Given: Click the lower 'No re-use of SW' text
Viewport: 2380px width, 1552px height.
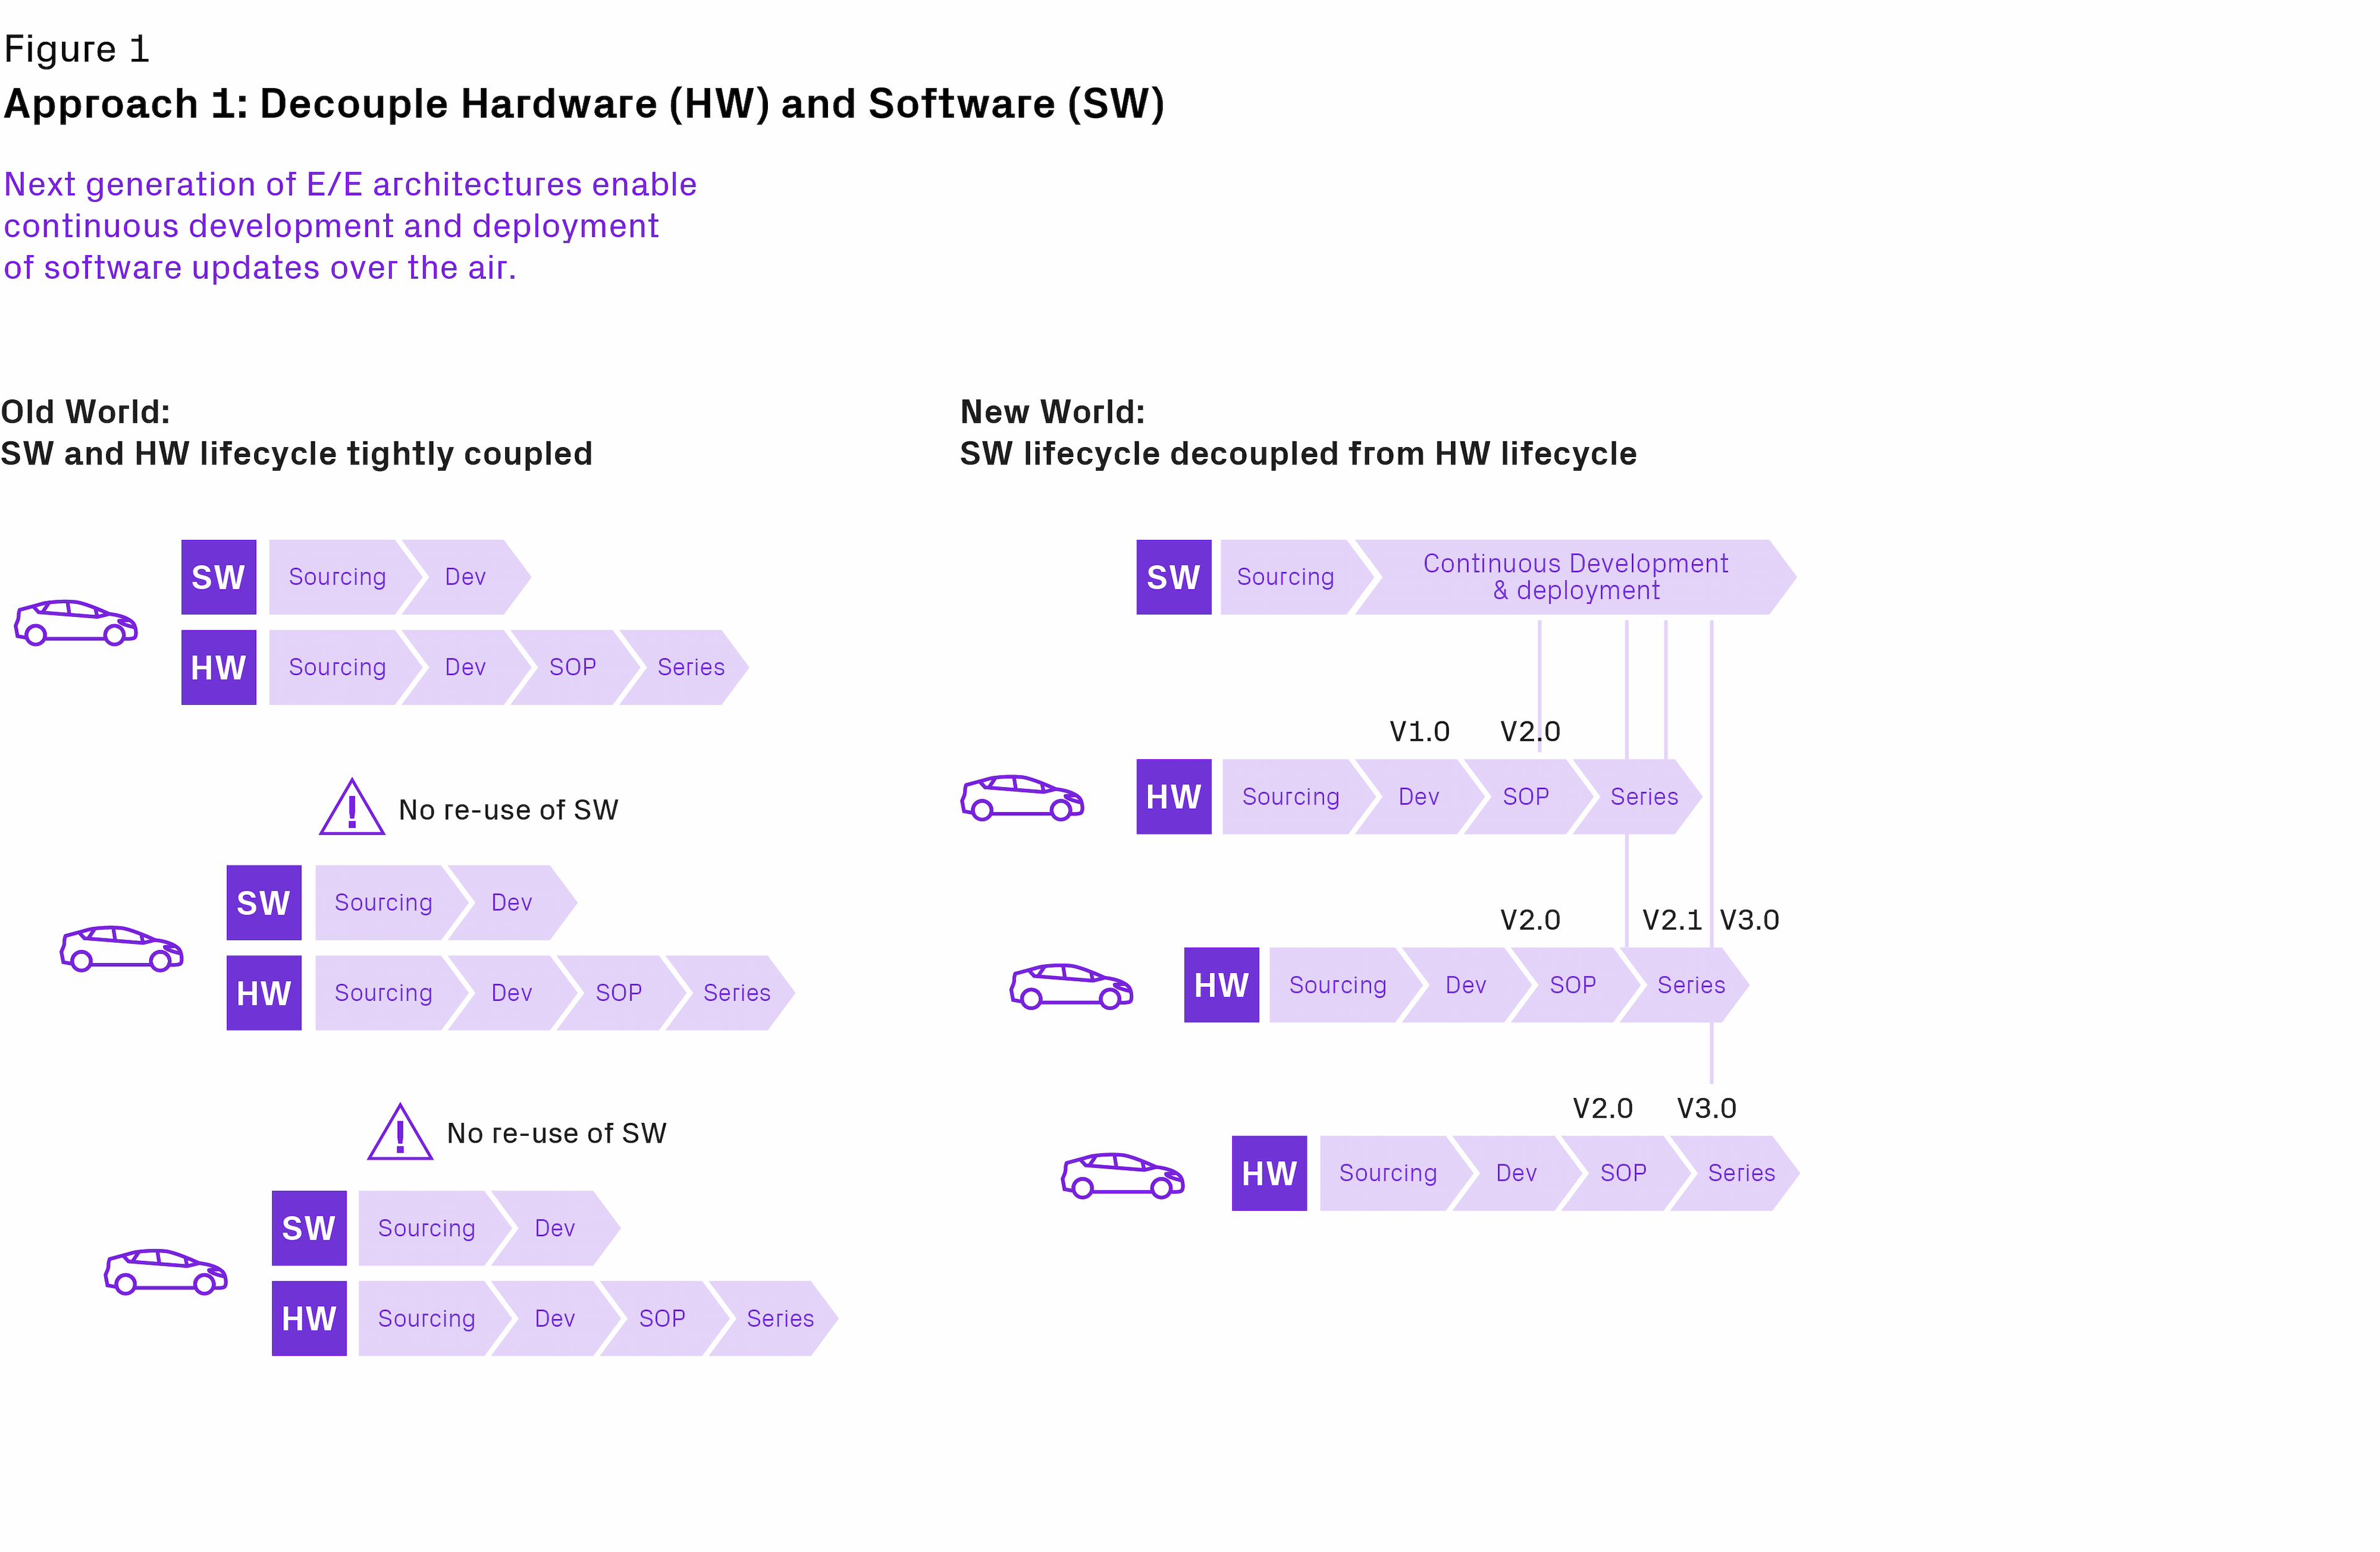Looking at the screenshot, I should (557, 1133).
